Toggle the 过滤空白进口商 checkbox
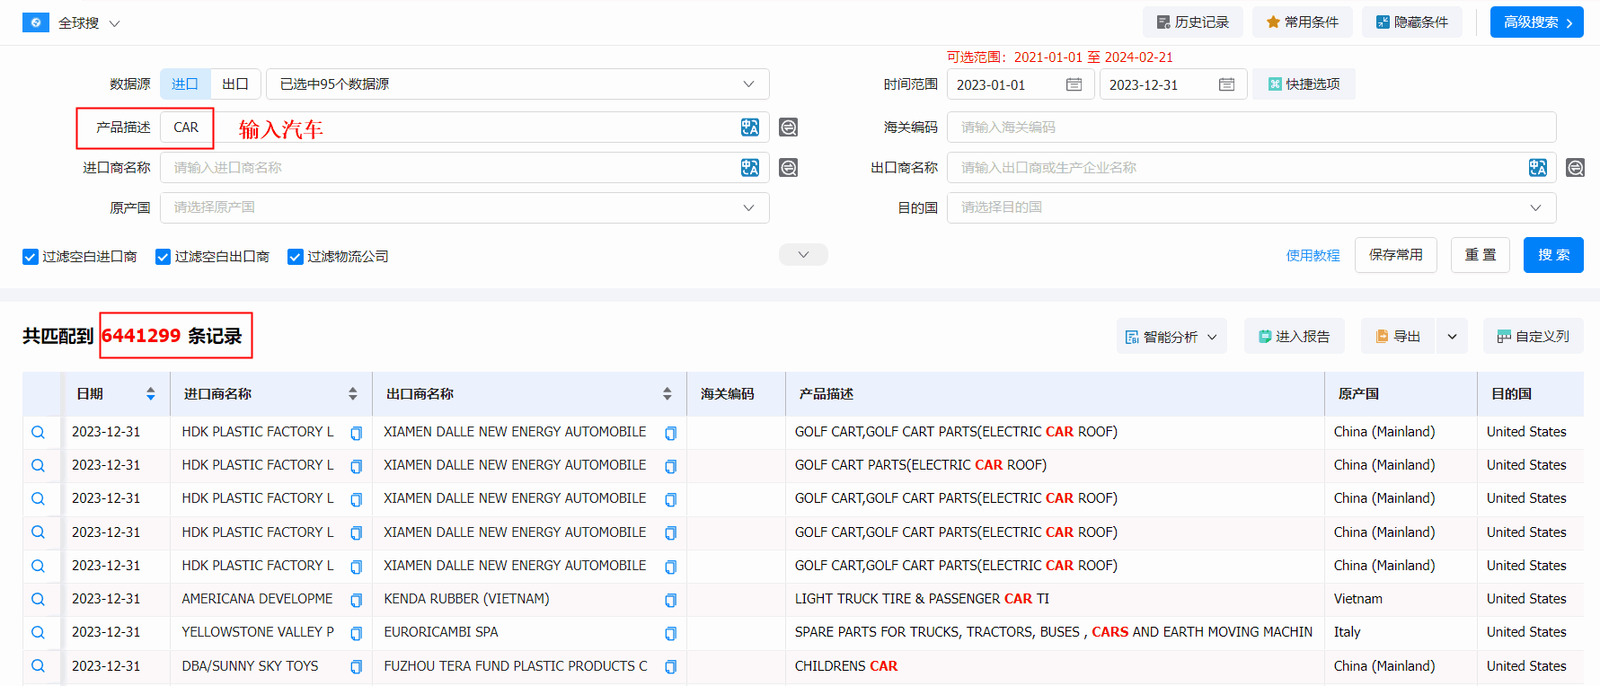The height and width of the screenshot is (686, 1600). [31, 257]
